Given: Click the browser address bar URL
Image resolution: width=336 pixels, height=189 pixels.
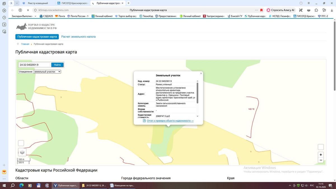Looking at the screenshot, I should click(x=53, y=10).
